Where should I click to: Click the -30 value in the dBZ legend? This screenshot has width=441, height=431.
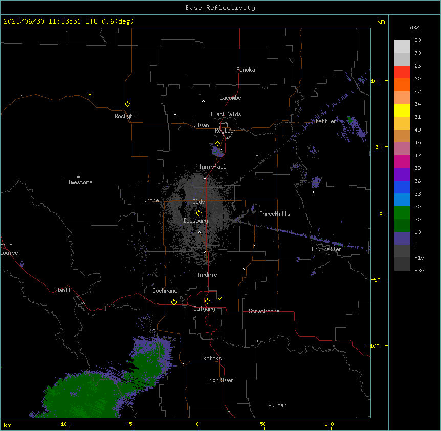[419, 270]
